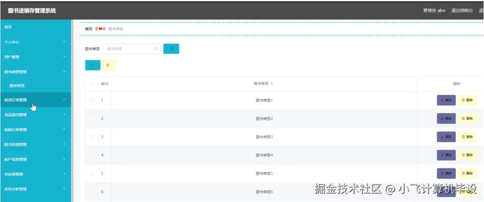Click the 图书类型 search input field
The height and width of the screenshot is (202, 484).
pos(132,49)
